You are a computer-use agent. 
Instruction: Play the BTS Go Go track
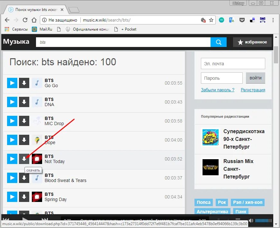(12, 83)
